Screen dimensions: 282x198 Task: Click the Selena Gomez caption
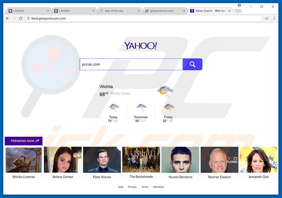[x=63, y=177]
